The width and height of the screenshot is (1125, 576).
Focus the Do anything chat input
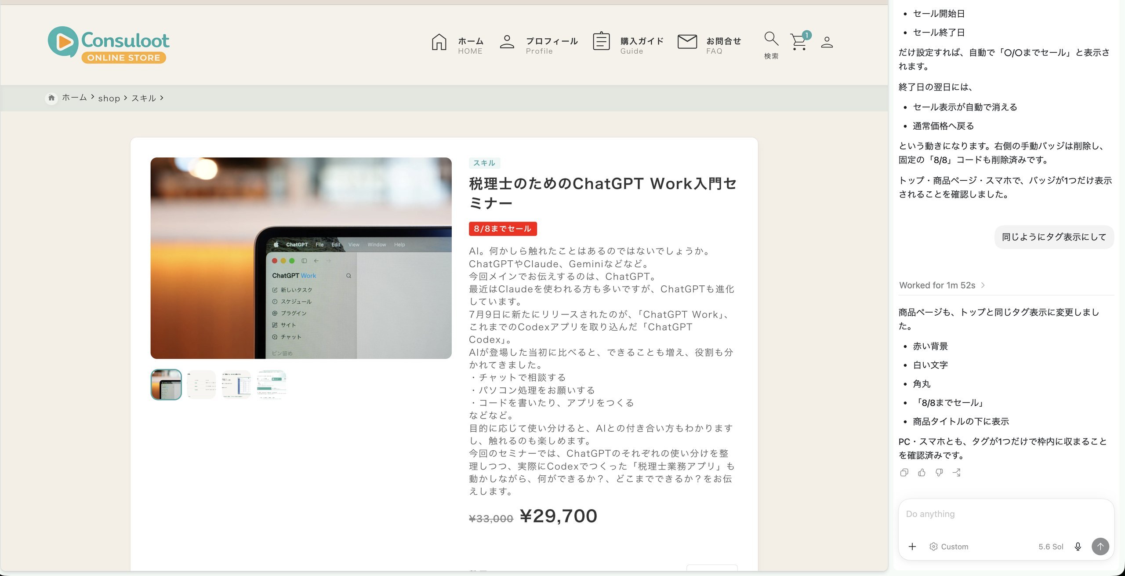coord(1006,514)
